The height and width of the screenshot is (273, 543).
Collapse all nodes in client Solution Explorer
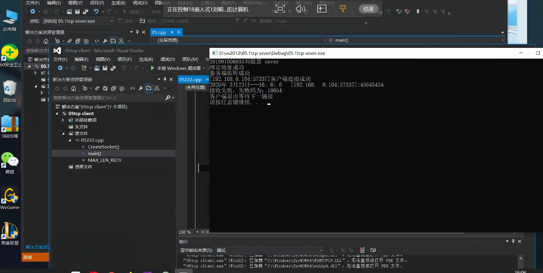[114, 88]
